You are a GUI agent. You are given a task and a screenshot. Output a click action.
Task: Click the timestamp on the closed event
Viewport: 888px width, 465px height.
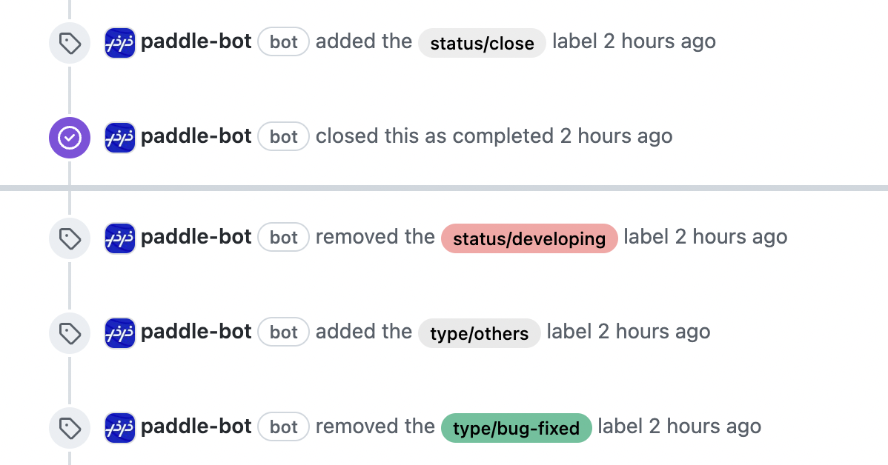(615, 136)
